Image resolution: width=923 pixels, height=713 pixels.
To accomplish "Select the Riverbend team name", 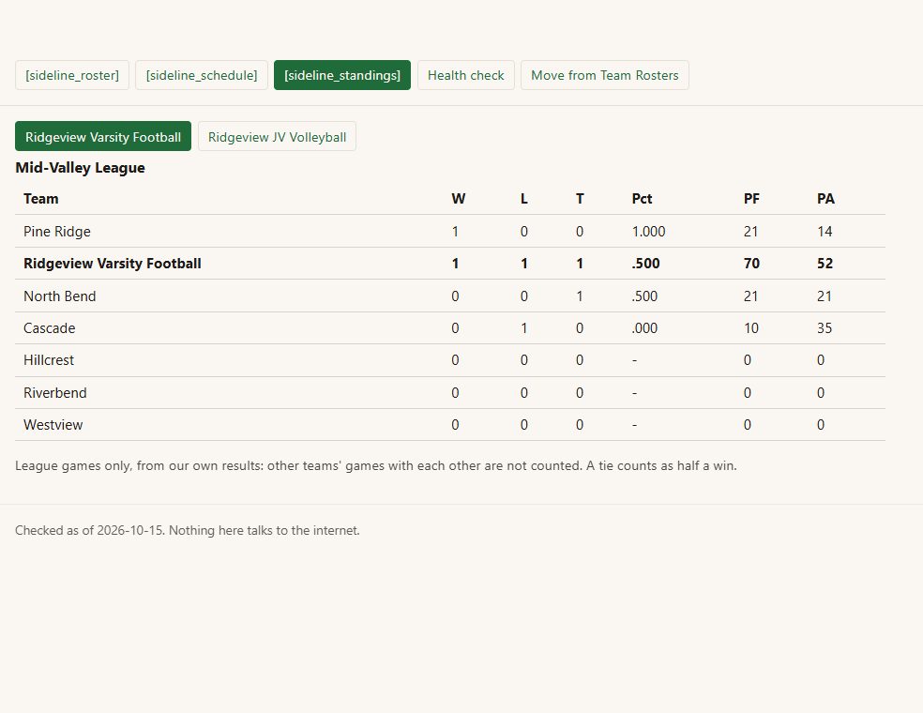I will pyautogui.click(x=54, y=393).
